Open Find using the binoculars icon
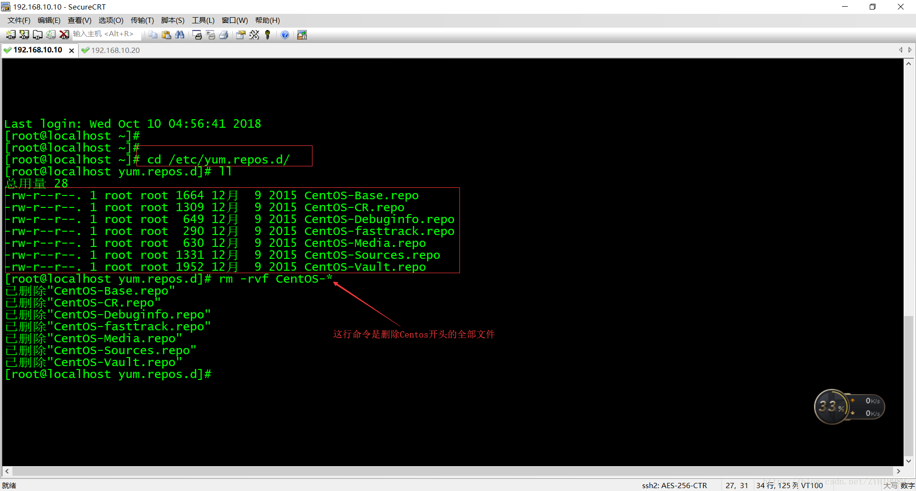The height and width of the screenshot is (491, 916). pyautogui.click(x=179, y=34)
